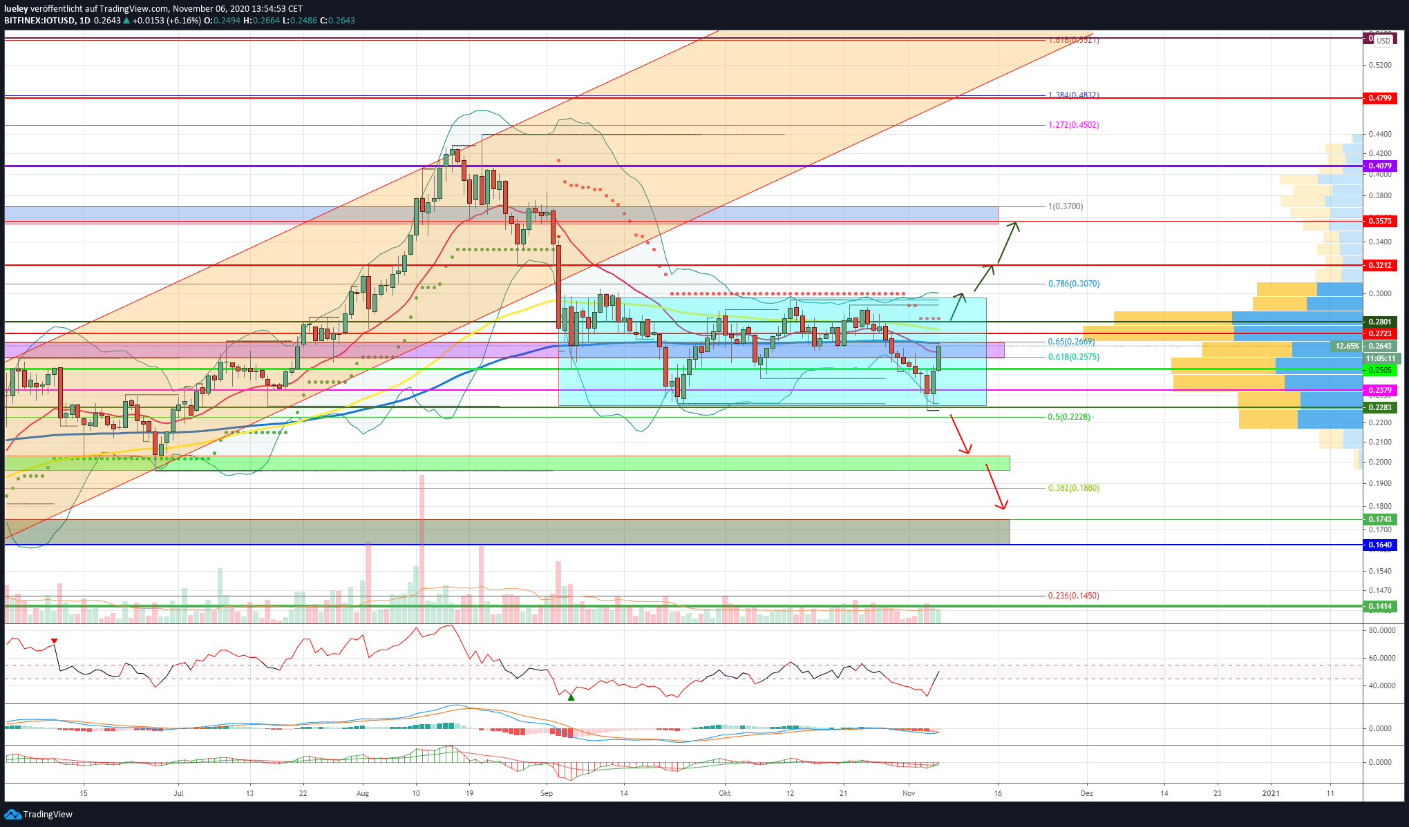
Task: Click the 2021 label on time axis
Action: (x=1271, y=793)
